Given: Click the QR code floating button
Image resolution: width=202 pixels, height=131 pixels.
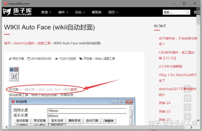Looking at the screenshot, I should click(x=187, y=98).
